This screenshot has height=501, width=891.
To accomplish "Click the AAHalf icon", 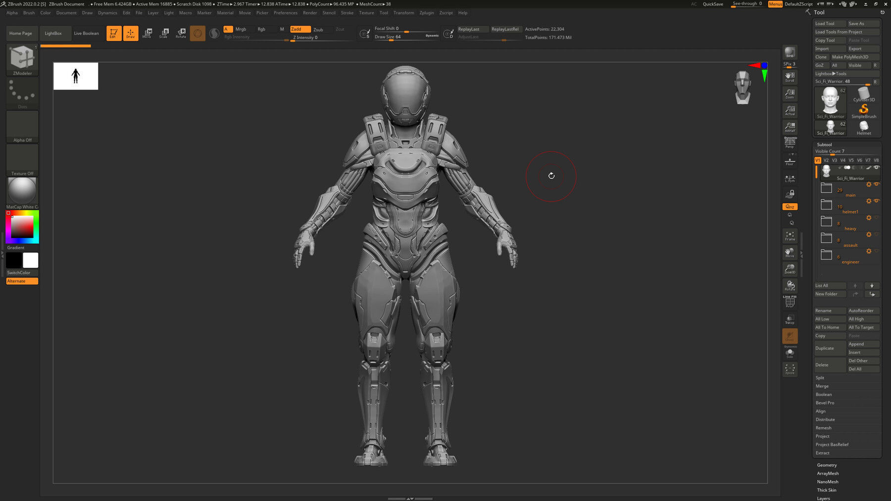I will click(x=790, y=127).
